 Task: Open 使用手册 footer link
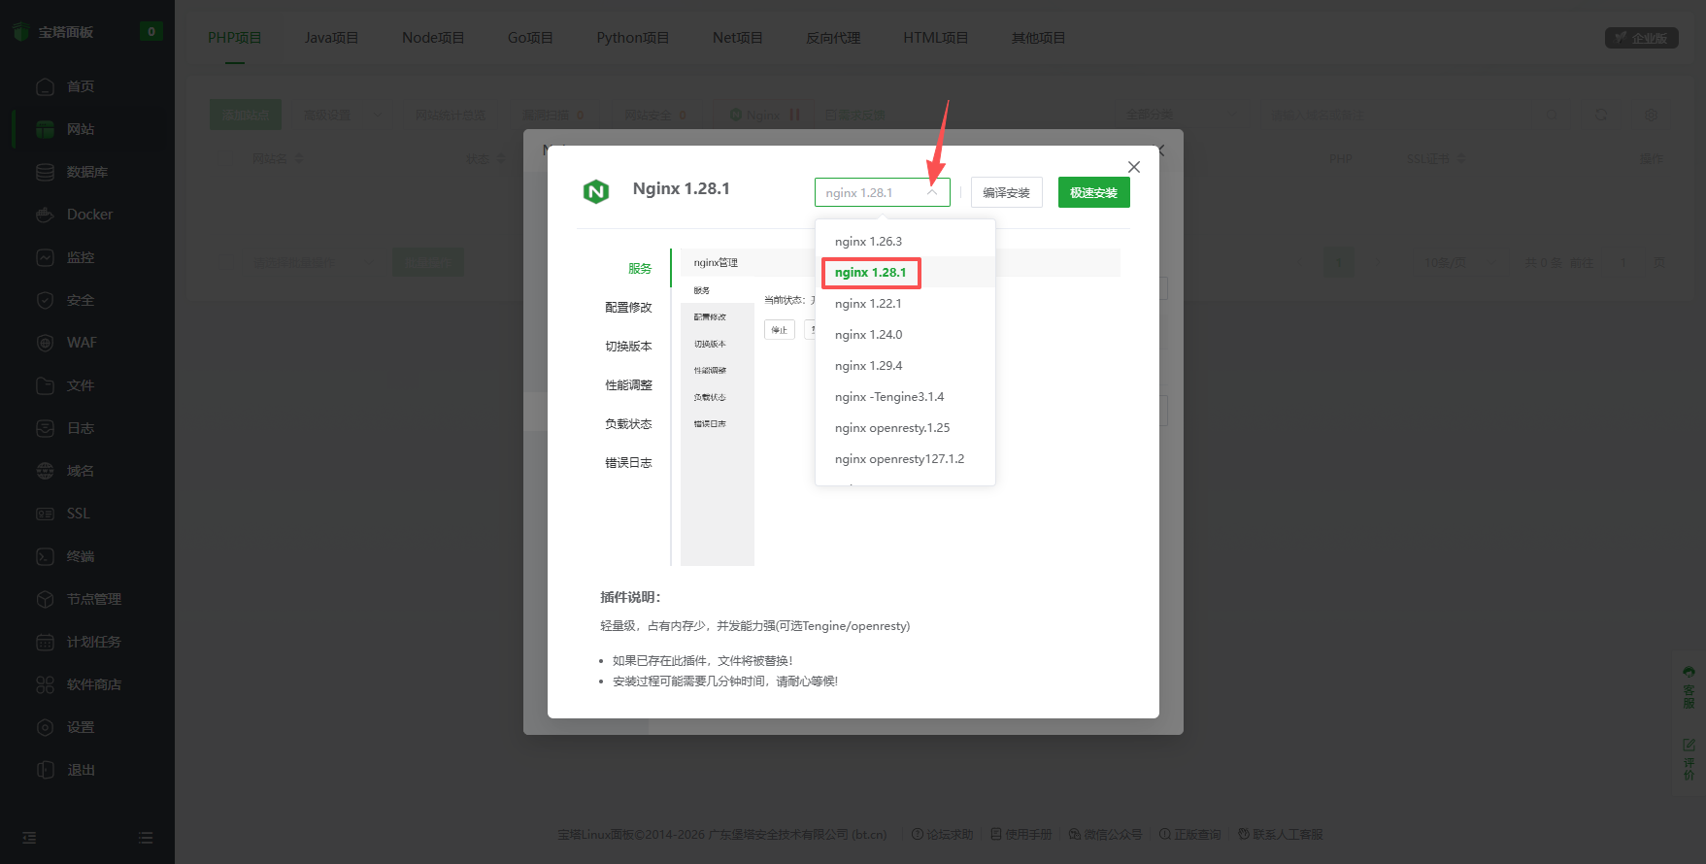pyautogui.click(x=1021, y=834)
